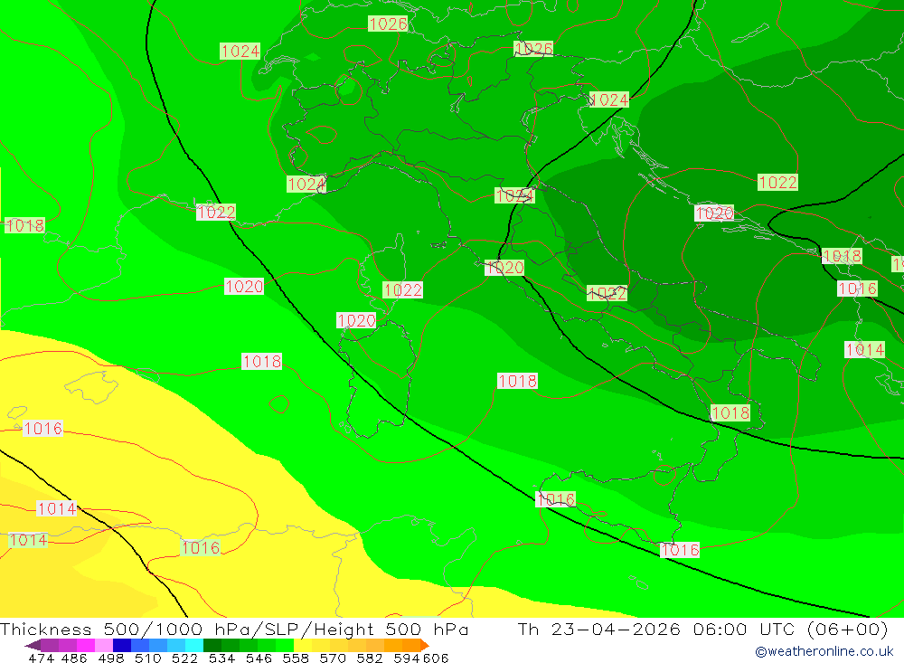Viewport: 904px width, 663px height.
Task: Click the legend value 558
Action: tap(296, 658)
